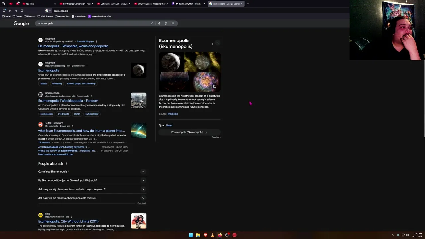Open OBS Studio from the taskbar

click(x=227, y=235)
